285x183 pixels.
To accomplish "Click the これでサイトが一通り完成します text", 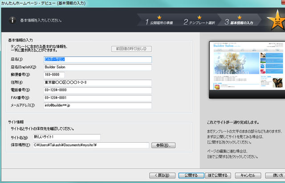I will pyautogui.click(x=233, y=123).
